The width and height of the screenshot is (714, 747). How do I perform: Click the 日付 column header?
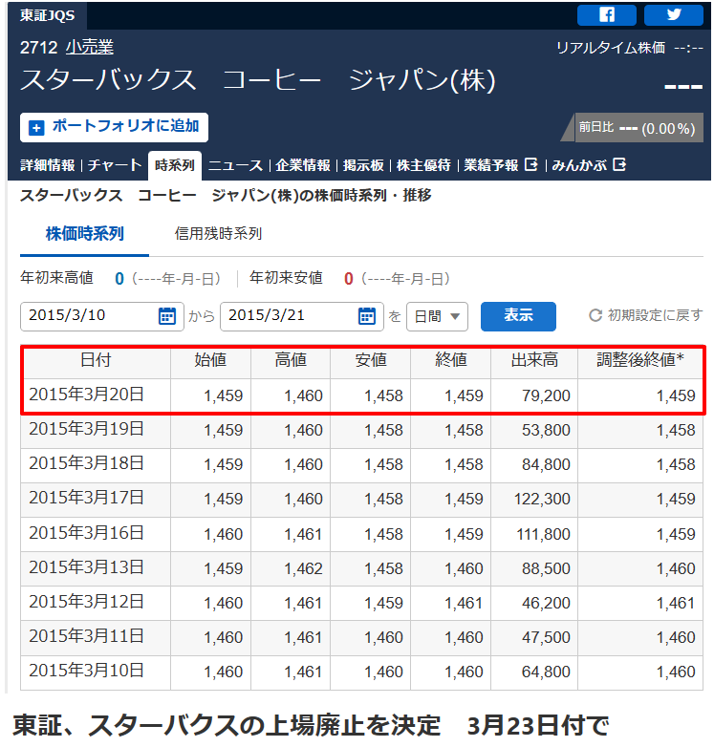[96, 360]
